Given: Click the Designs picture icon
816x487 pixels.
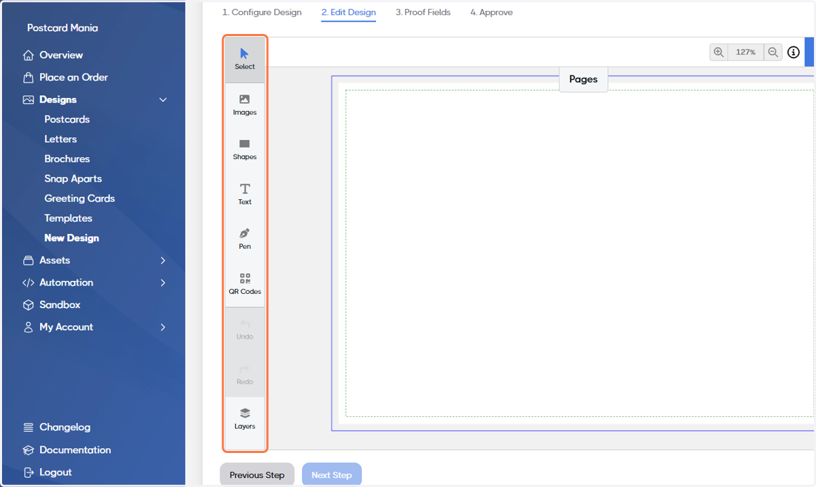Looking at the screenshot, I should coord(28,99).
